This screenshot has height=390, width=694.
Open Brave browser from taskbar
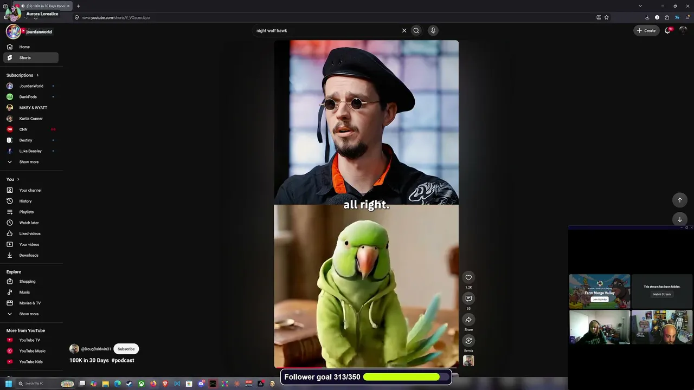[x=165, y=384]
